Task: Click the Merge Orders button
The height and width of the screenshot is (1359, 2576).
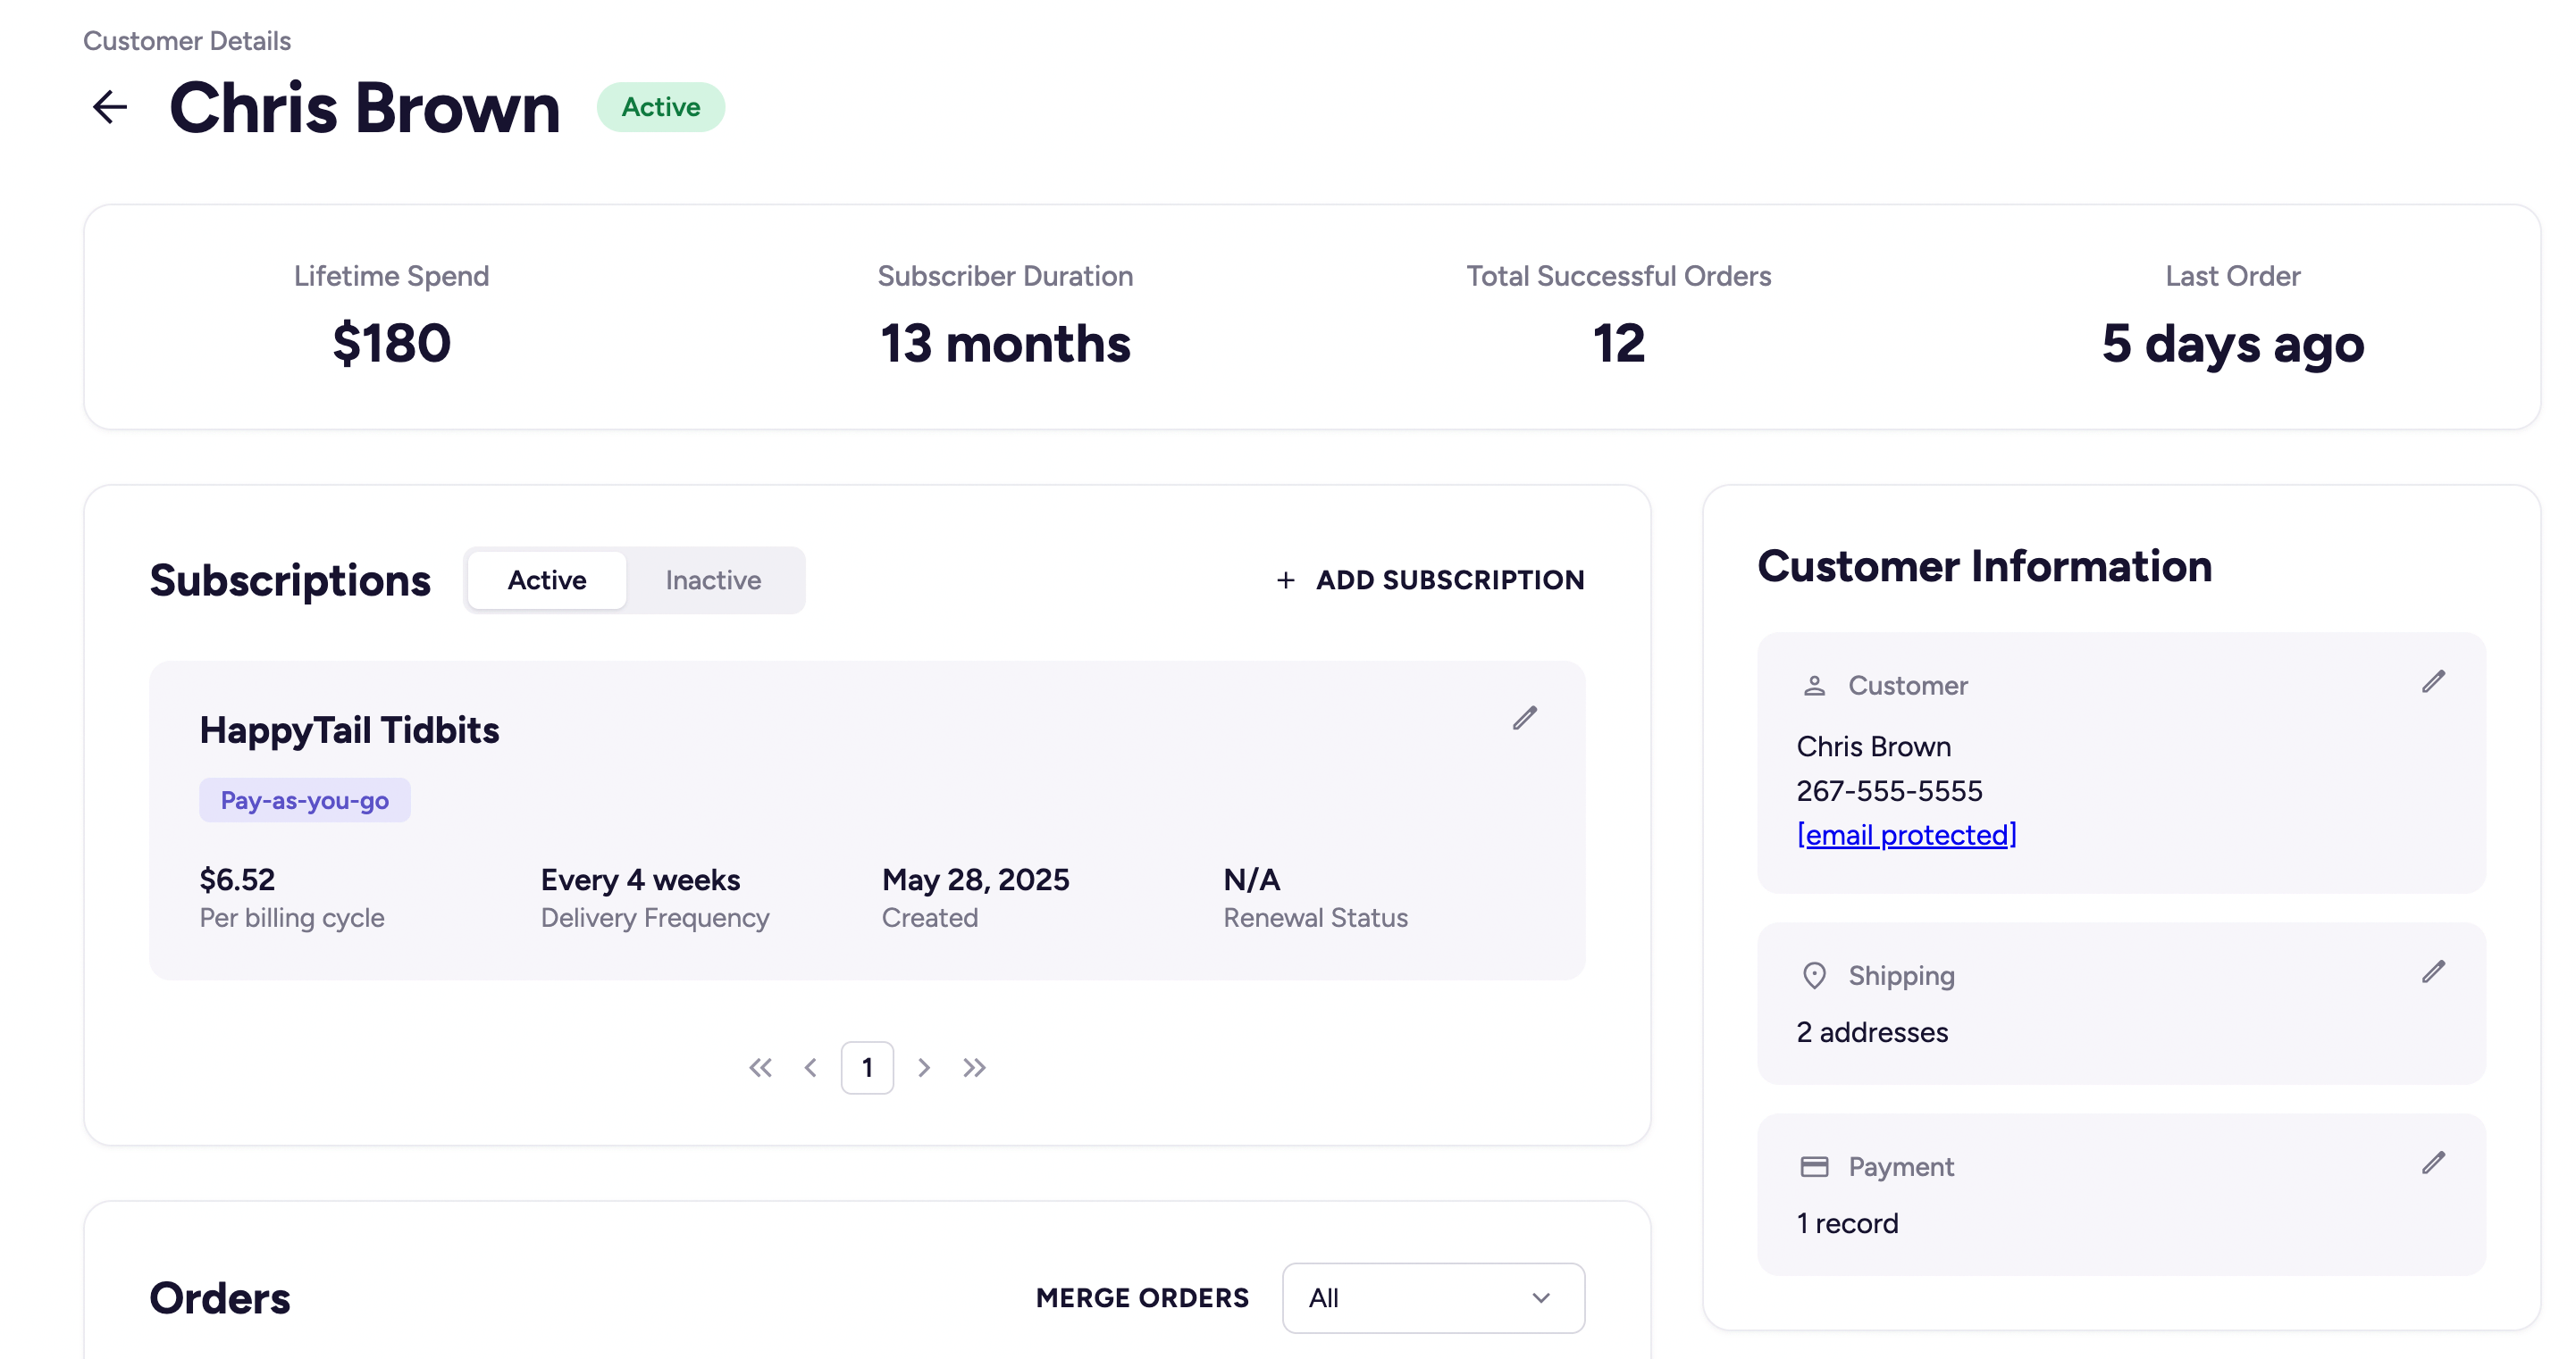Action: tap(1142, 1297)
